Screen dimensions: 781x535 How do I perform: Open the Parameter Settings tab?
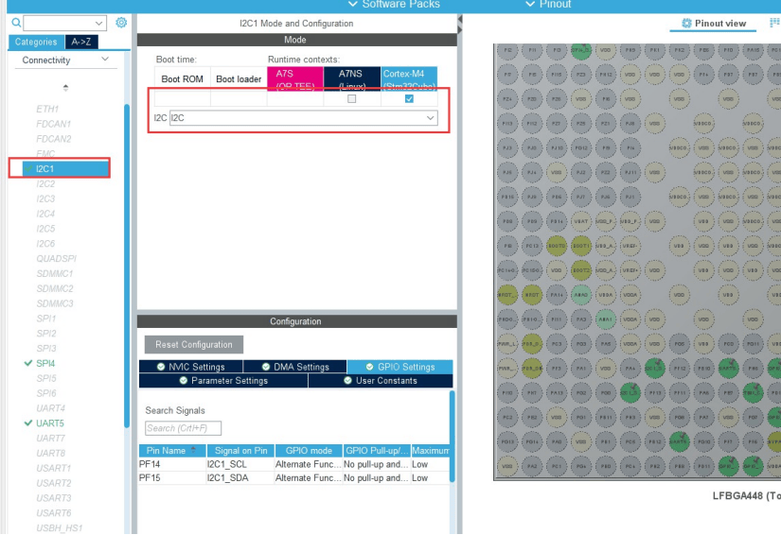(223, 380)
